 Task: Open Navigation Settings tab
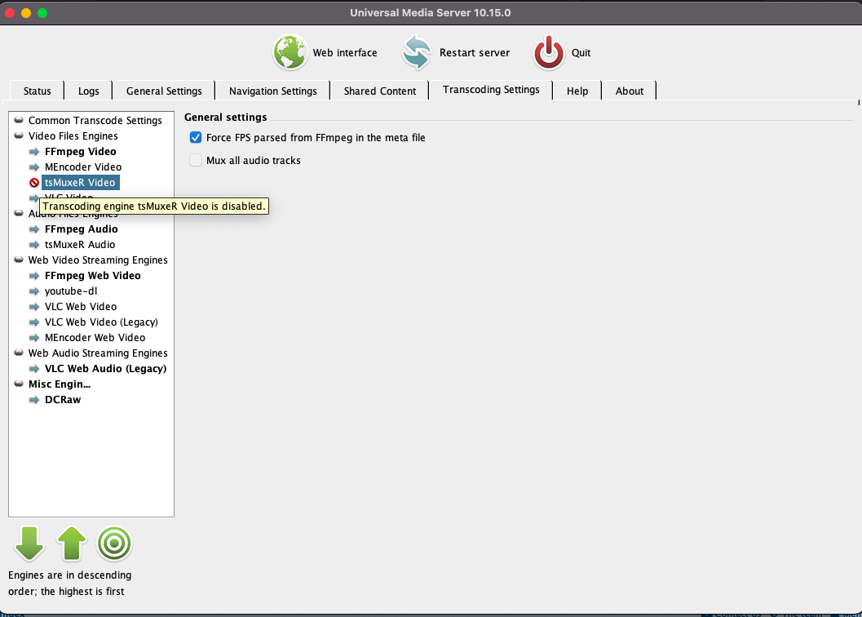(272, 91)
